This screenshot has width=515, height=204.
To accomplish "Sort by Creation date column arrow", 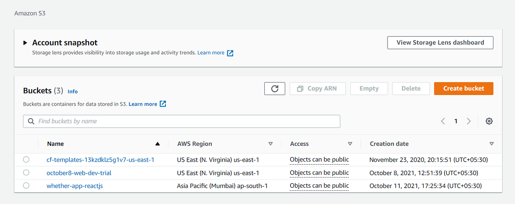I will (x=491, y=144).
